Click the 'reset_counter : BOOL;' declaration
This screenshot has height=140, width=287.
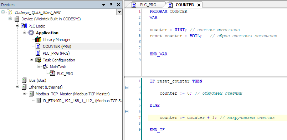tap(176, 36)
